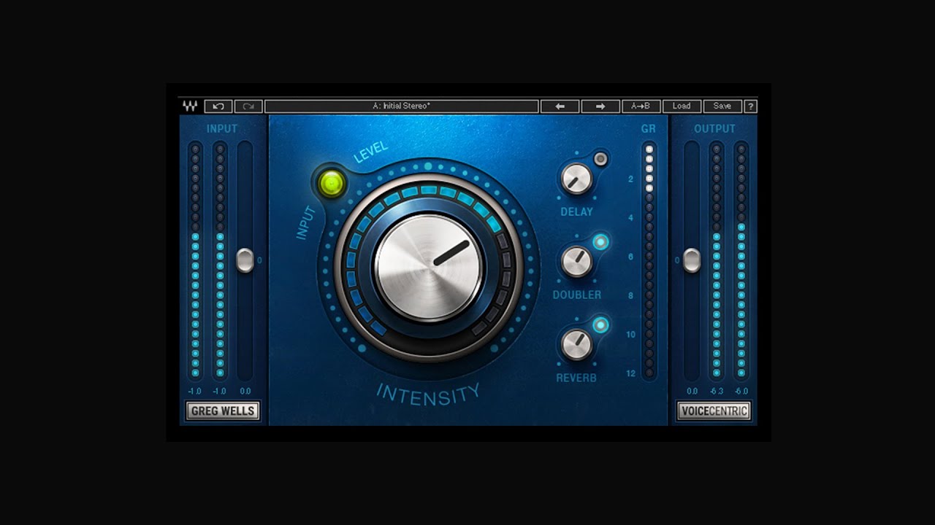Click the Delay knob

pyautogui.click(x=576, y=179)
